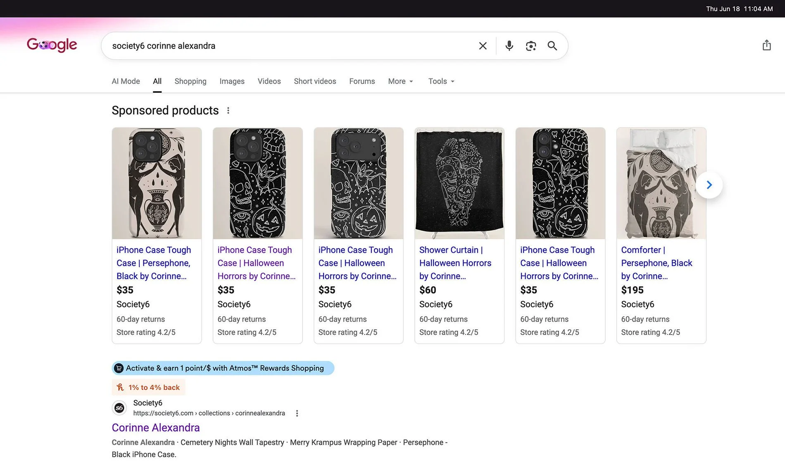Open Search by image camera icon

tap(531, 46)
